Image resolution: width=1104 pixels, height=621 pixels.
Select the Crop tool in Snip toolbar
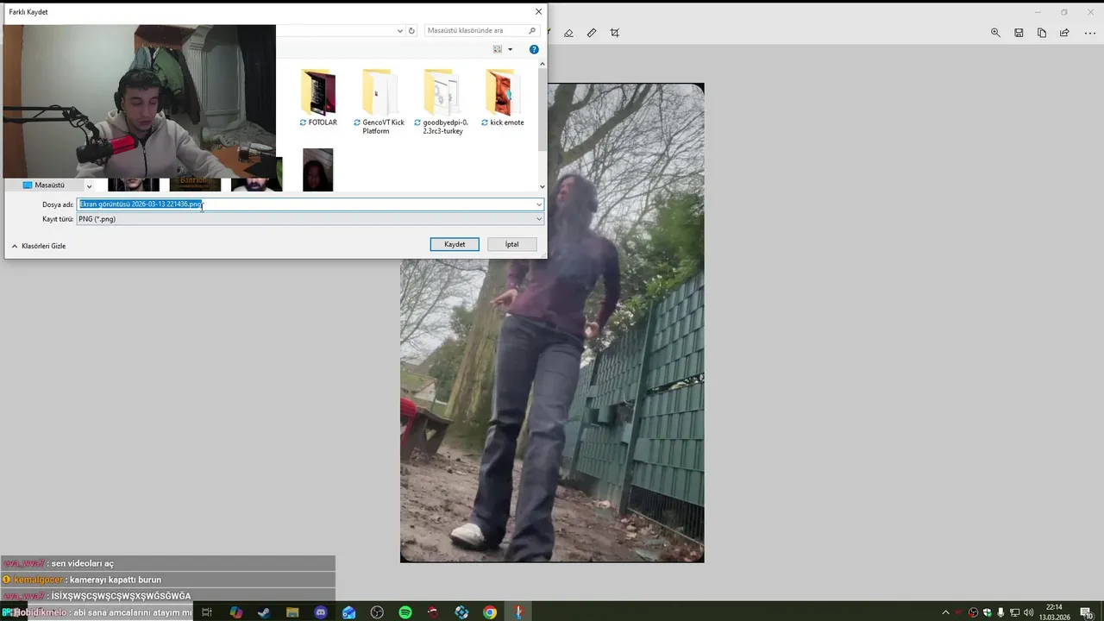click(x=615, y=33)
